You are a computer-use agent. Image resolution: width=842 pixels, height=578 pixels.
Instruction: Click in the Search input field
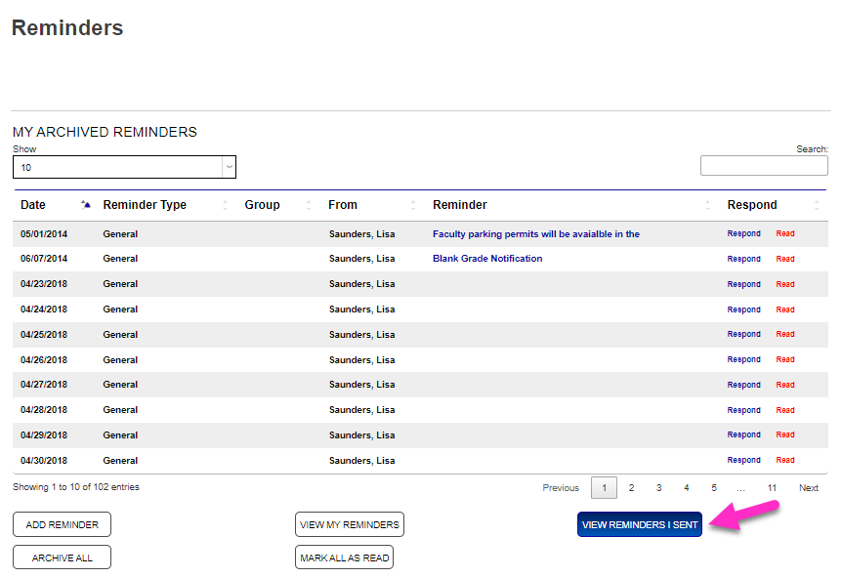(x=764, y=166)
